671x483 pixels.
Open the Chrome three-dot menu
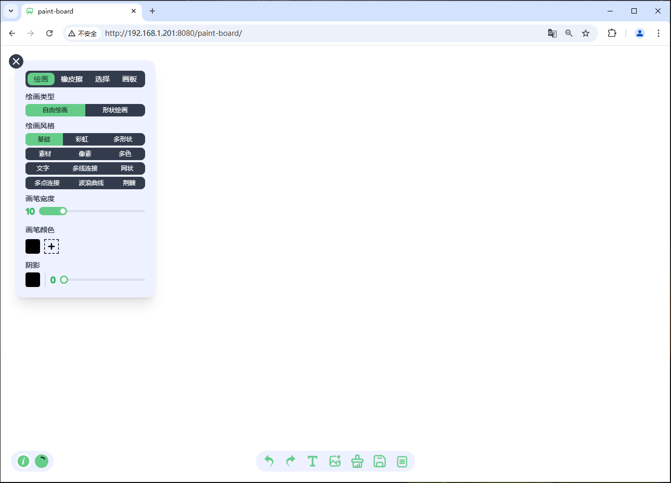(x=659, y=33)
